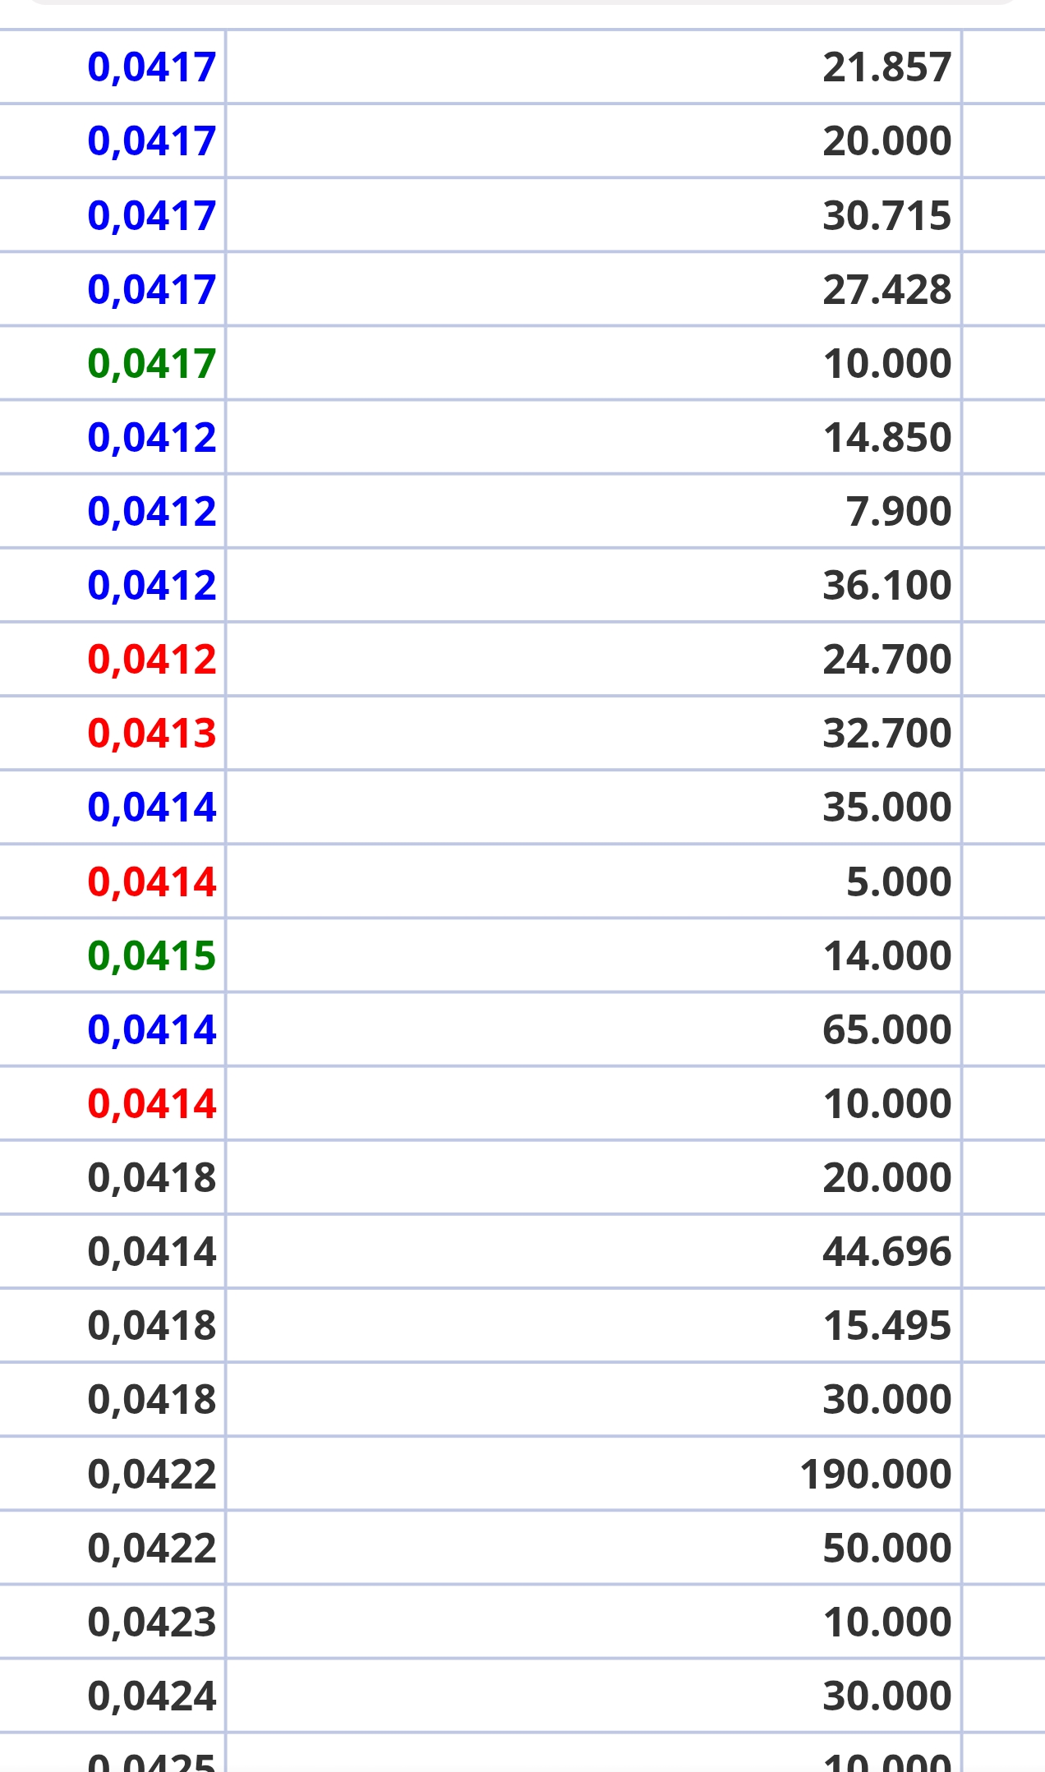Select the green 0,0415 price cell
This screenshot has height=1772, width=1045.
(x=112, y=955)
